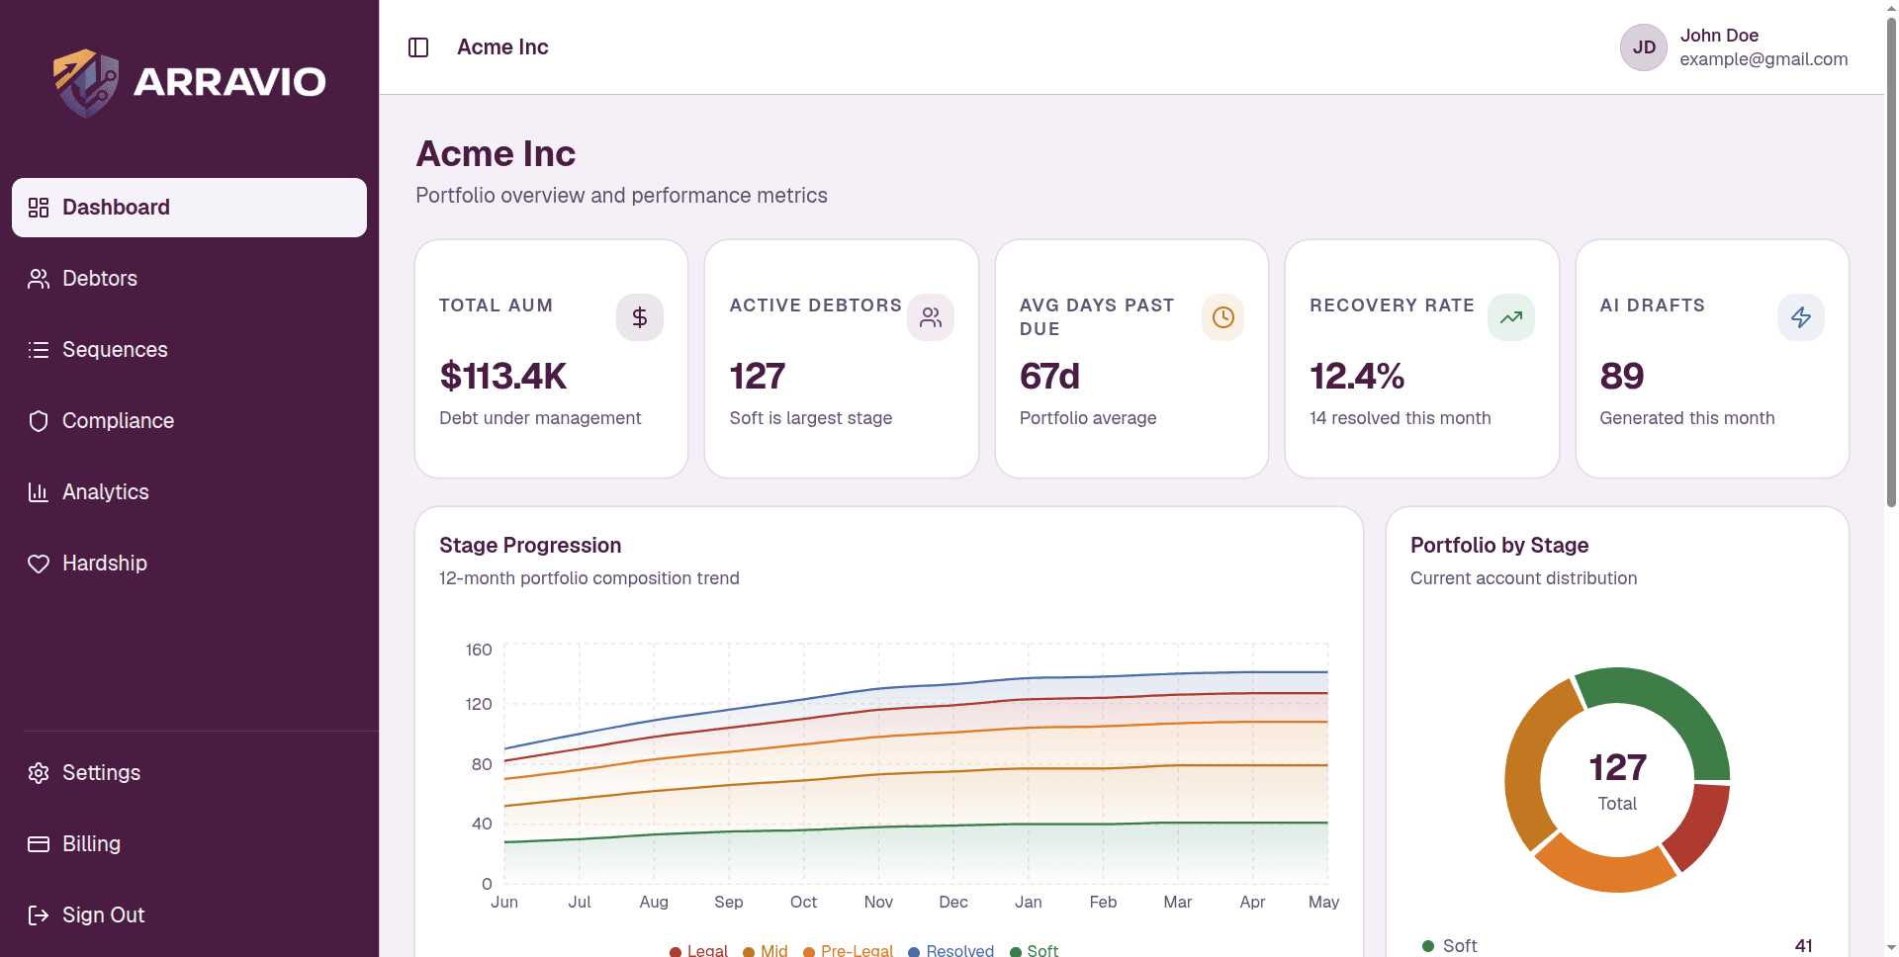Click the users icon on Active Debtors card

[x=931, y=317]
